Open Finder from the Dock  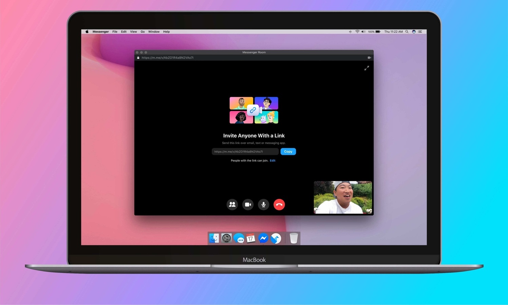point(214,238)
